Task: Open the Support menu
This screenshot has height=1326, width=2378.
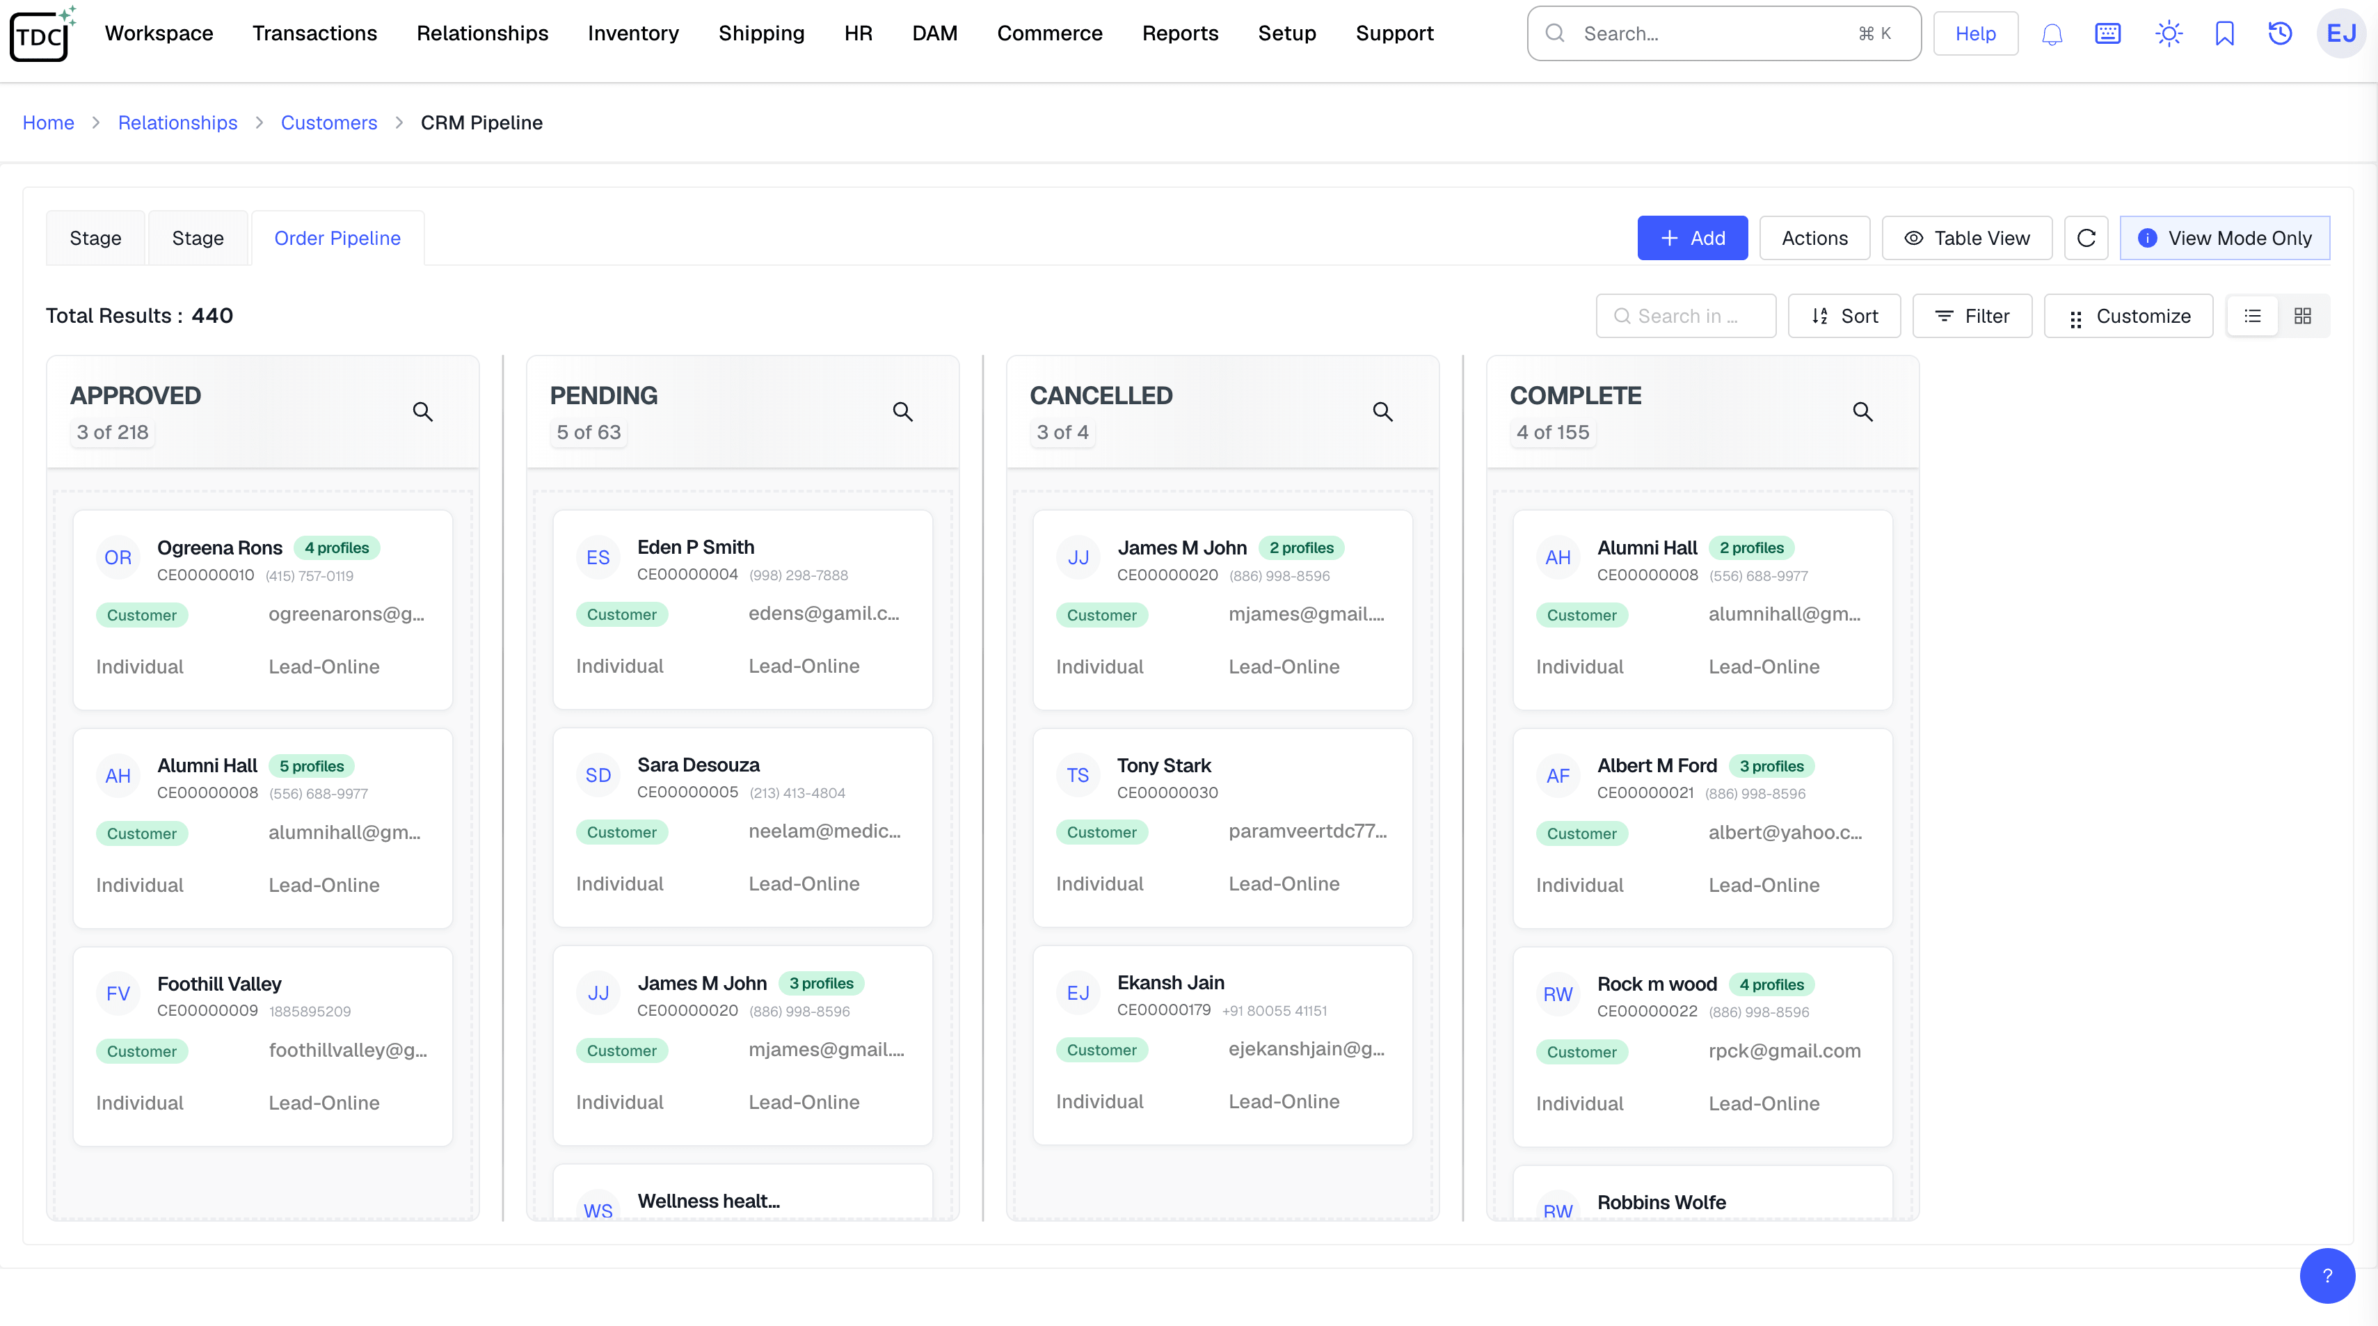Action: pos(1394,33)
